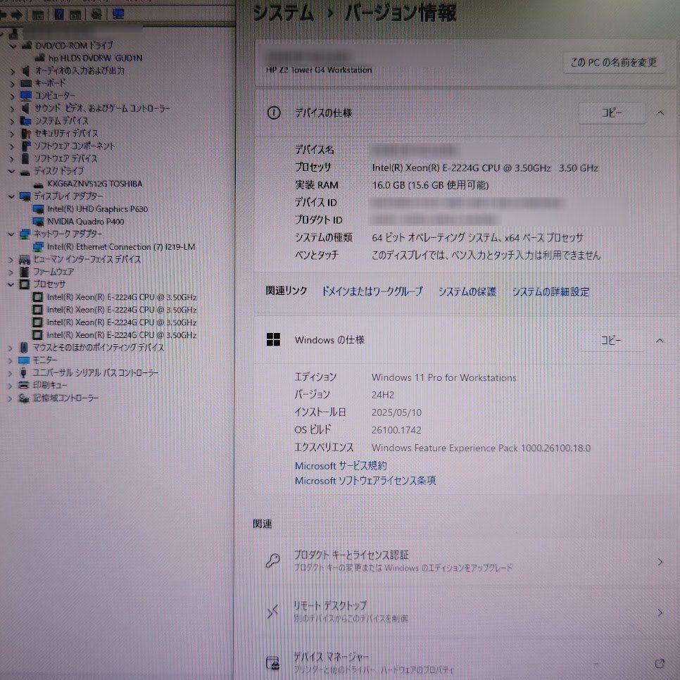Select the KXG6AZNV512G TOSHIBA disk icon
The image size is (680, 680).
(x=39, y=184)
